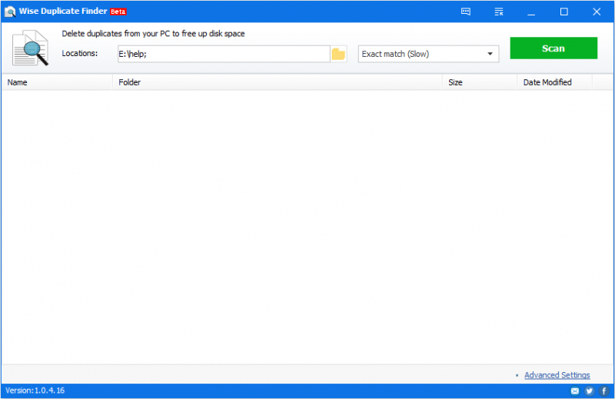Click the document magnifier logo image
Screen dimensions: 615x399
30,48
